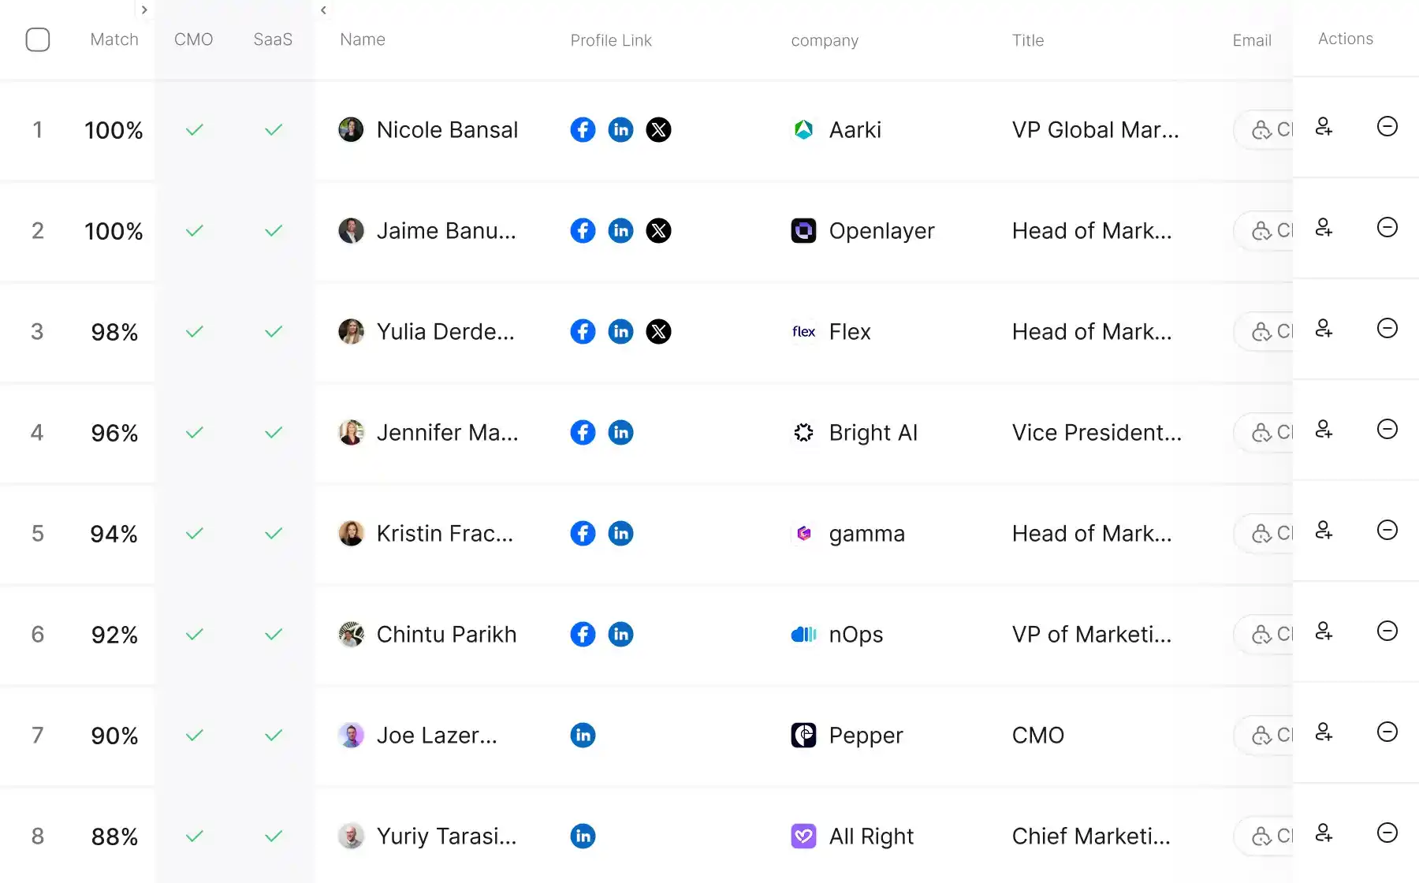Click the Title column header
The height and width of the screenshot is (883, 1419).
click(1027, 40)
